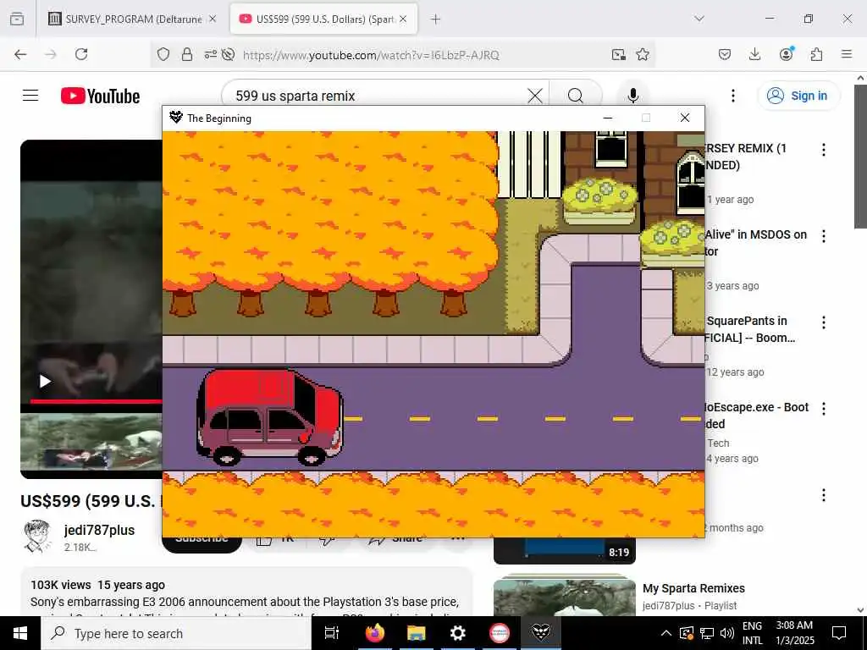This screenshot has height=650, width=867.
Task: Open Settings gear from taskbar
Action: coord(458,633)
